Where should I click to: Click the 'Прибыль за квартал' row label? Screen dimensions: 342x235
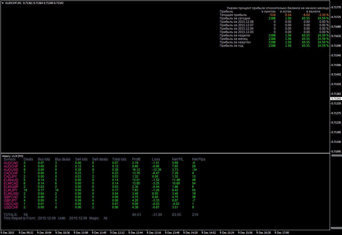click(x=235, y=42)
